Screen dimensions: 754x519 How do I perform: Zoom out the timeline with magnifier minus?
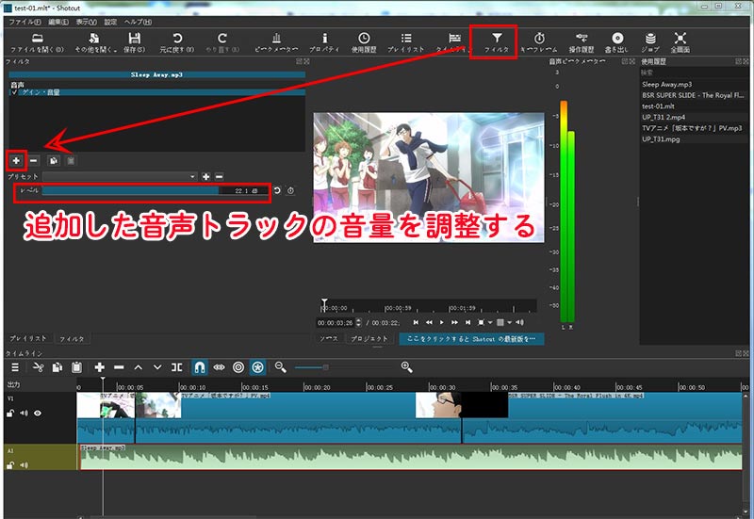click(x=280, y=367)
